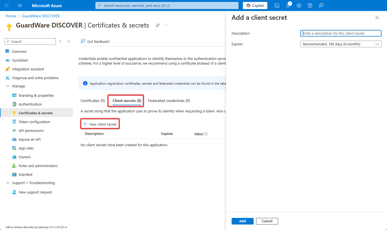Screen dimensions: 387x230
Task: Click the New client secret button
Action: [100, 124]
